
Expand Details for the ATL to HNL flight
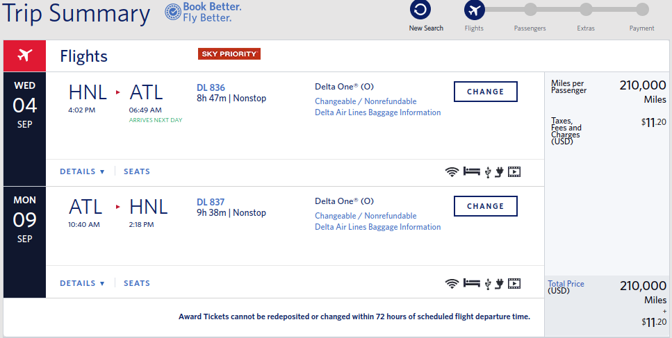tap(82, 283)
